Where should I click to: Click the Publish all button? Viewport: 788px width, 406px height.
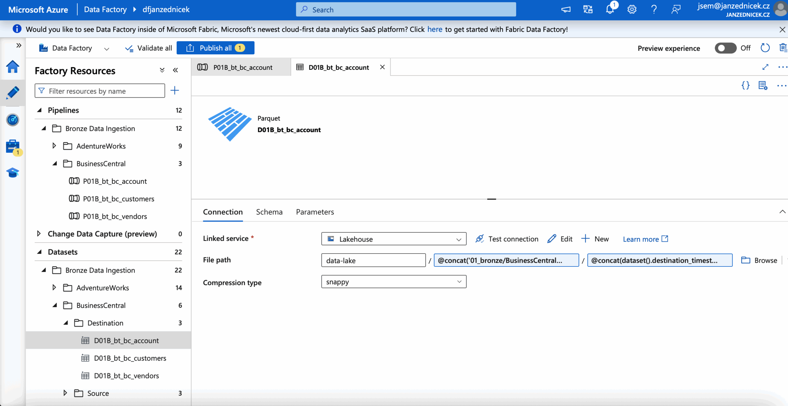[215, 48]
